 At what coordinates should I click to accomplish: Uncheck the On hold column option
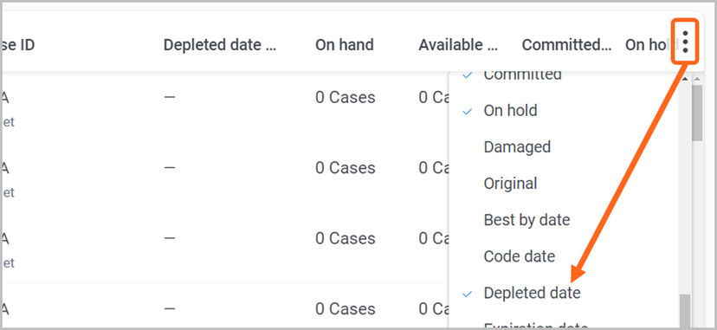(510, 111)
